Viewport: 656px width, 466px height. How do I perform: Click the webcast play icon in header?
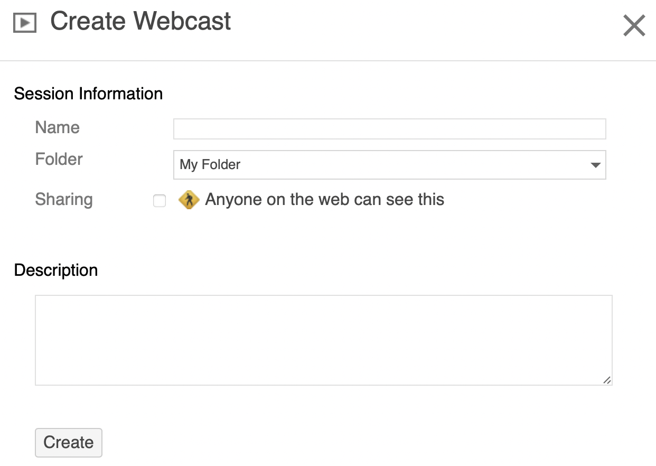(24, 23)
